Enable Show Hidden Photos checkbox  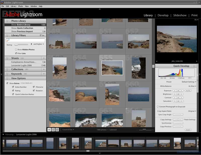click(16, 49)
